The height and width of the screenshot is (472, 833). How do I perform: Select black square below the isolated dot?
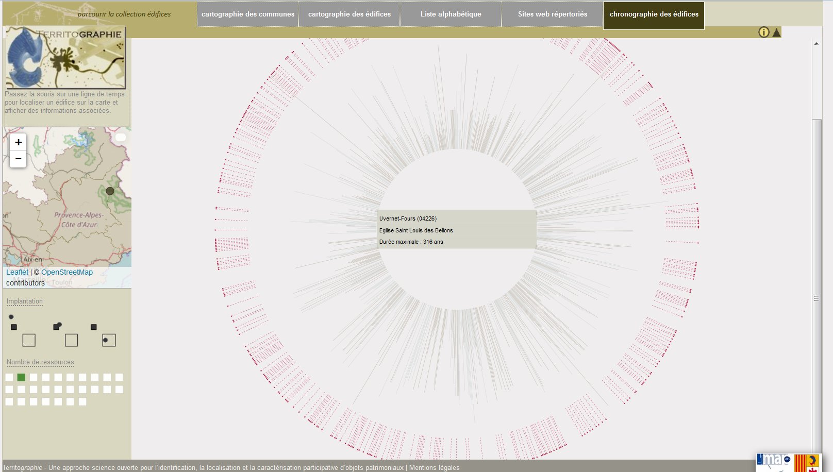pos(14,327)
